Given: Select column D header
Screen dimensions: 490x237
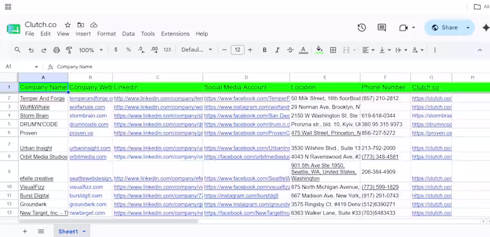Looking at the screenshot, I should tap(246, 78).
